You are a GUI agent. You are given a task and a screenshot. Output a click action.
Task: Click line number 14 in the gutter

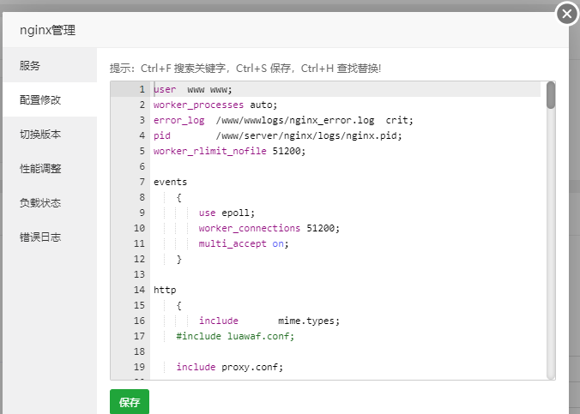click(x=139, y=290)
